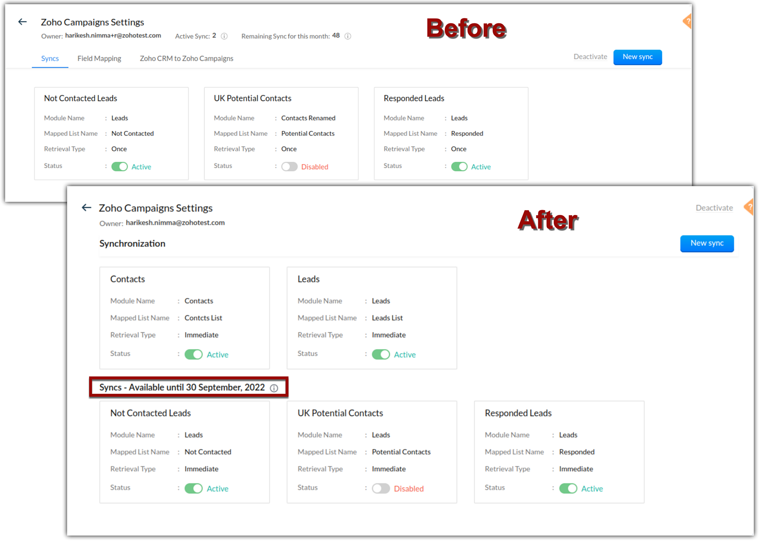Click New sync button in Before panel
The height and width of the screenshot is (541, 760).
coord(637,57)
